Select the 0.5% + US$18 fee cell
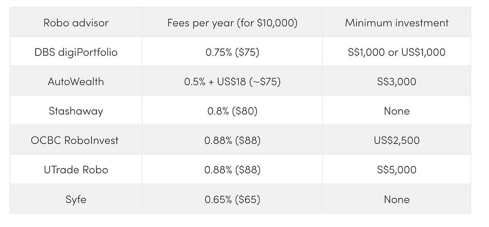Image resolution: width=489 pixels, height=227 pixels. click(232, 81)
